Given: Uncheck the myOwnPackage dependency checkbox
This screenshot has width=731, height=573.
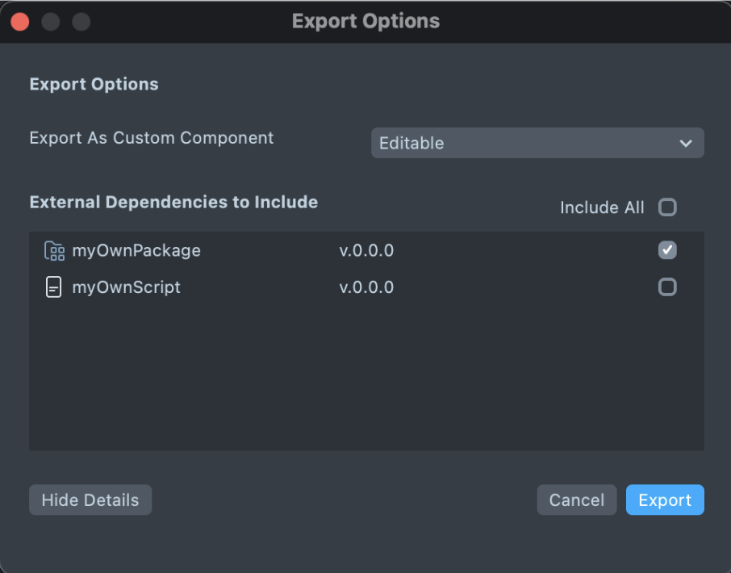Looking at the screenshot, I should (667, 250).
